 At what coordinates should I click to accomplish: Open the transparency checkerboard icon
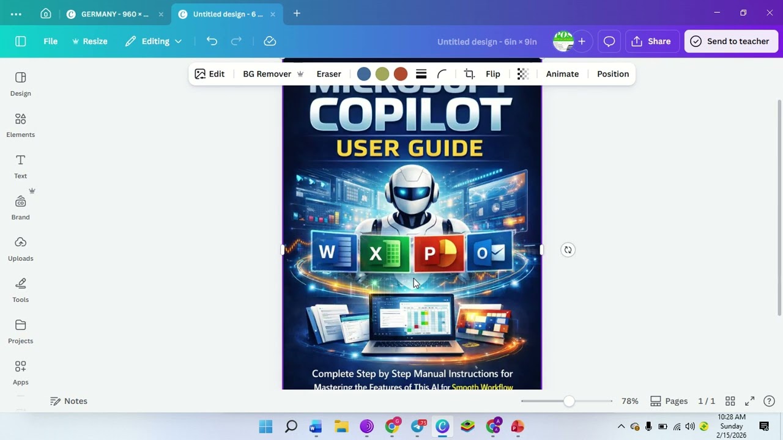522,74
